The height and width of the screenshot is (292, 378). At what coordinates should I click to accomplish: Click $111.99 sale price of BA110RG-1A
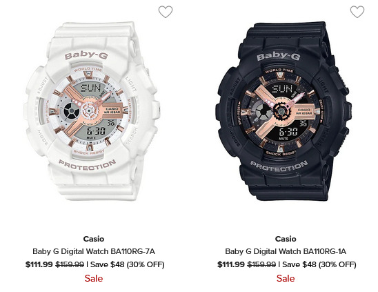[x=231, y=264]
